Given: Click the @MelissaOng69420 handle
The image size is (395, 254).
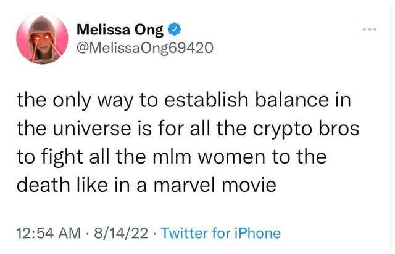Looking at the screenshot, I should tap(143, 47).
